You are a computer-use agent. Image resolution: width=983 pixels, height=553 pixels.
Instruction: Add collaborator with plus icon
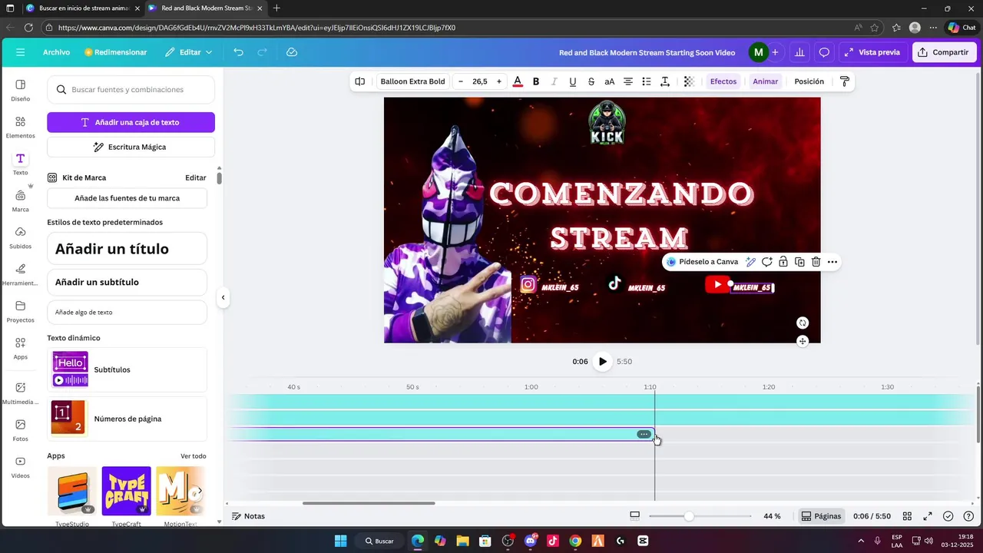pos(775,52)
